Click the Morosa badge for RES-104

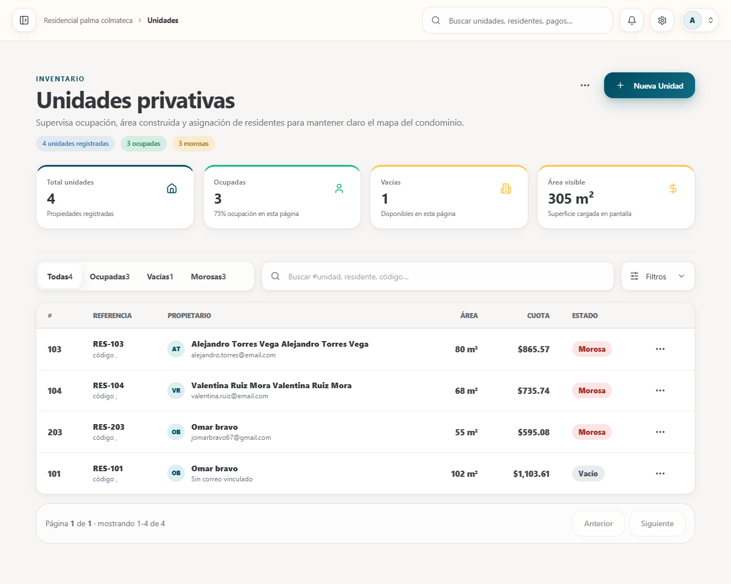pyautogui.click(x=592, y=390)
